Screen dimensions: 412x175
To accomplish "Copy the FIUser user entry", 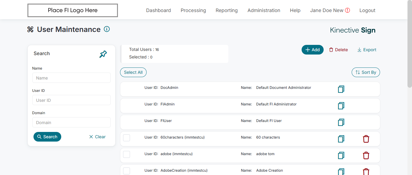I will (x=341, y=122).
